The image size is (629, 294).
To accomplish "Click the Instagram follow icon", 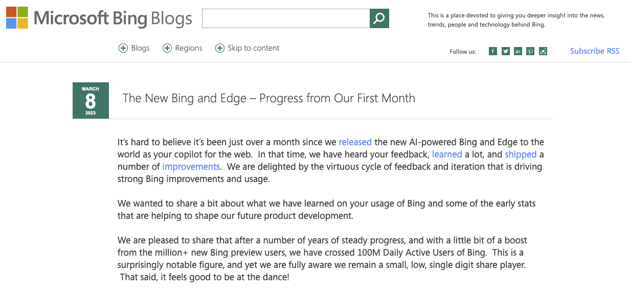I will [x=543, y=51].
